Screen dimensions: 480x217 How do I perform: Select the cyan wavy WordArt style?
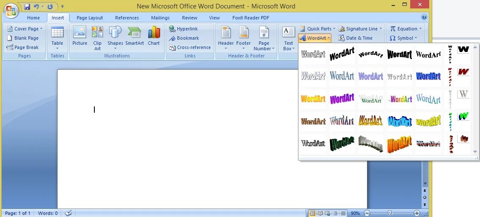400,121
